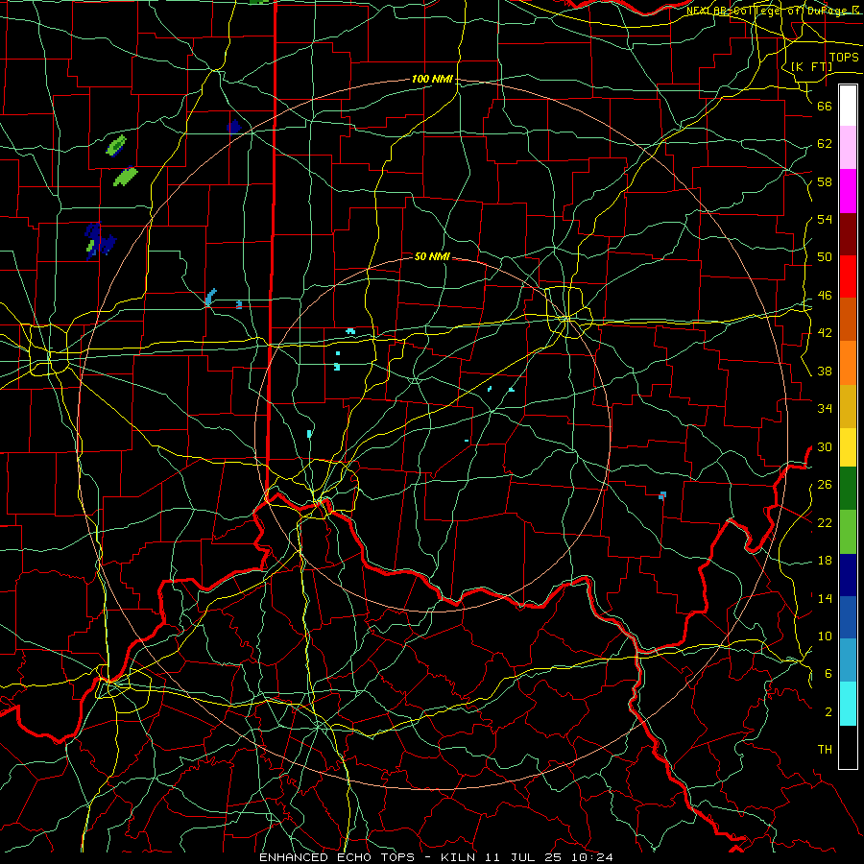Click the TH threshold label
Image resolution: width=864 pixels, height=864 pixels.
point(825,750)
